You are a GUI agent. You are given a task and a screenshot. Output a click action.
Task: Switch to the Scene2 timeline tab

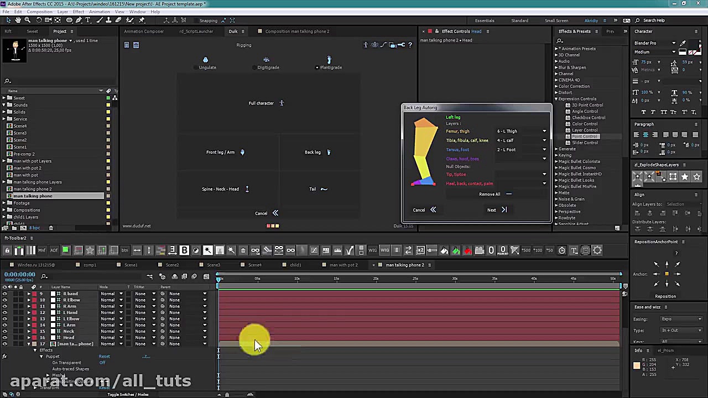pyautogui.click(x=171, y=265)
